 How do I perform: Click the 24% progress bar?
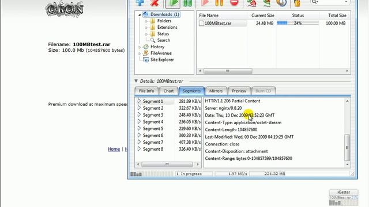click(298, 23)
